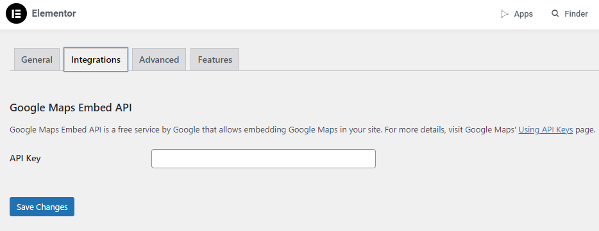Click the Google Maps Embed API heading

[71, 108]
